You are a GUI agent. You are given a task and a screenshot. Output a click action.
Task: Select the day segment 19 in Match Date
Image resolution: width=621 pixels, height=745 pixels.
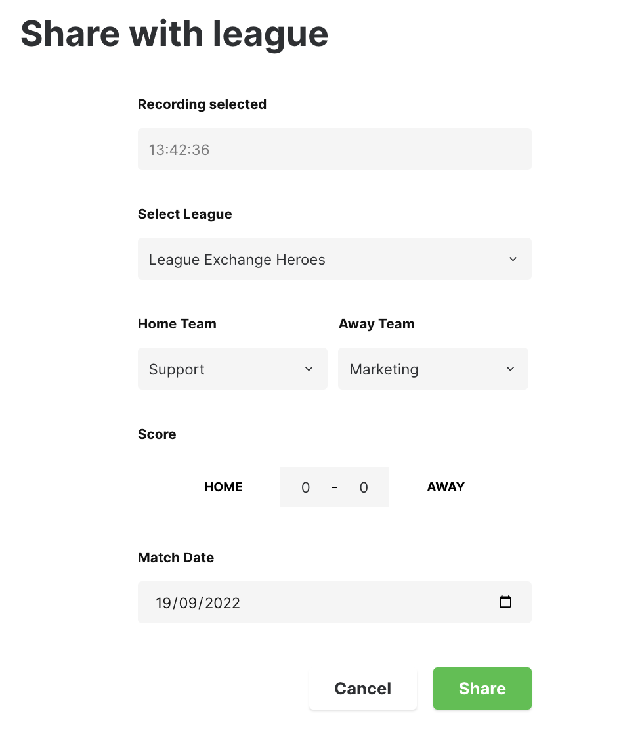[163, 603]
